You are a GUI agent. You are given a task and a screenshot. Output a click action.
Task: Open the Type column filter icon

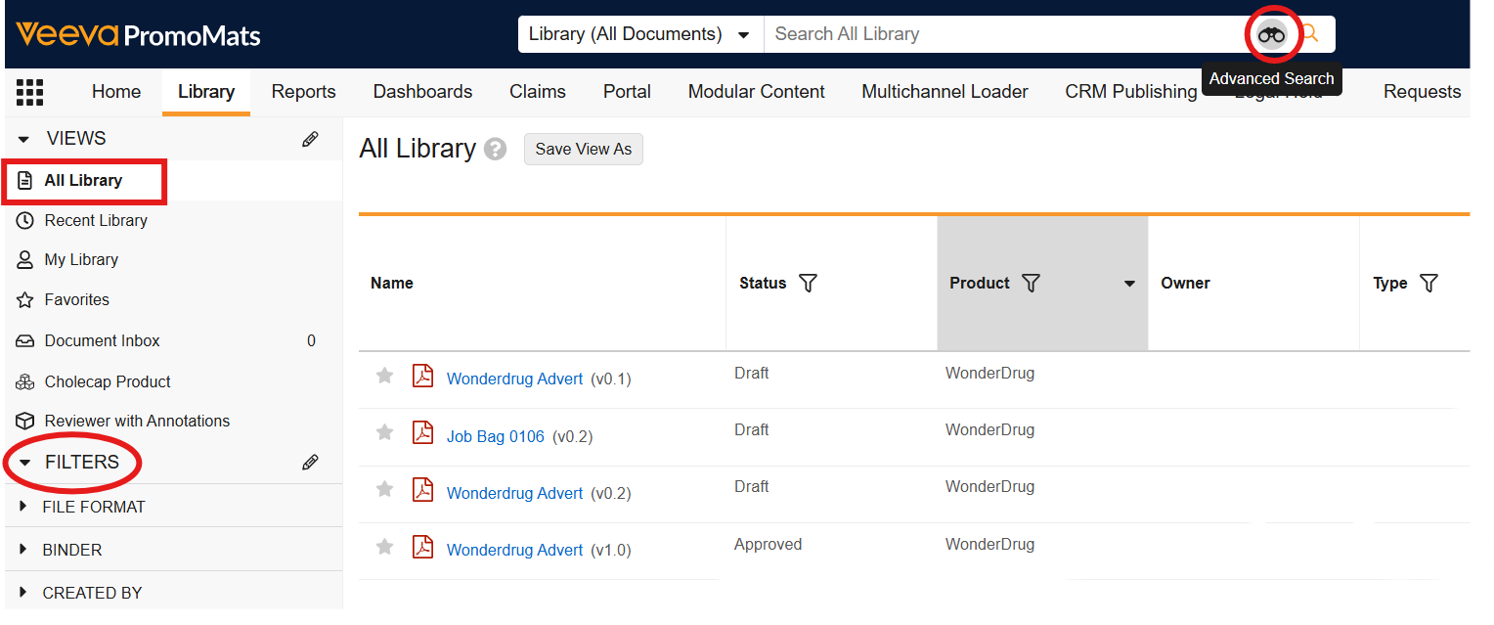click(x=1428, y=284)
